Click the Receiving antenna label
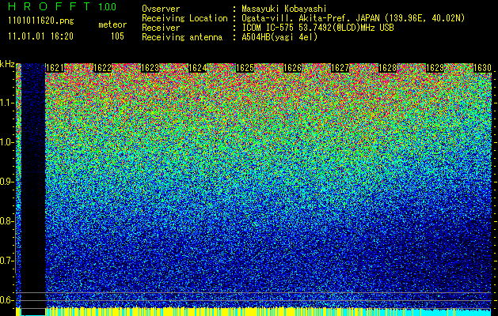498x316 pixels. pyautogui.click(x=182, y=37)
